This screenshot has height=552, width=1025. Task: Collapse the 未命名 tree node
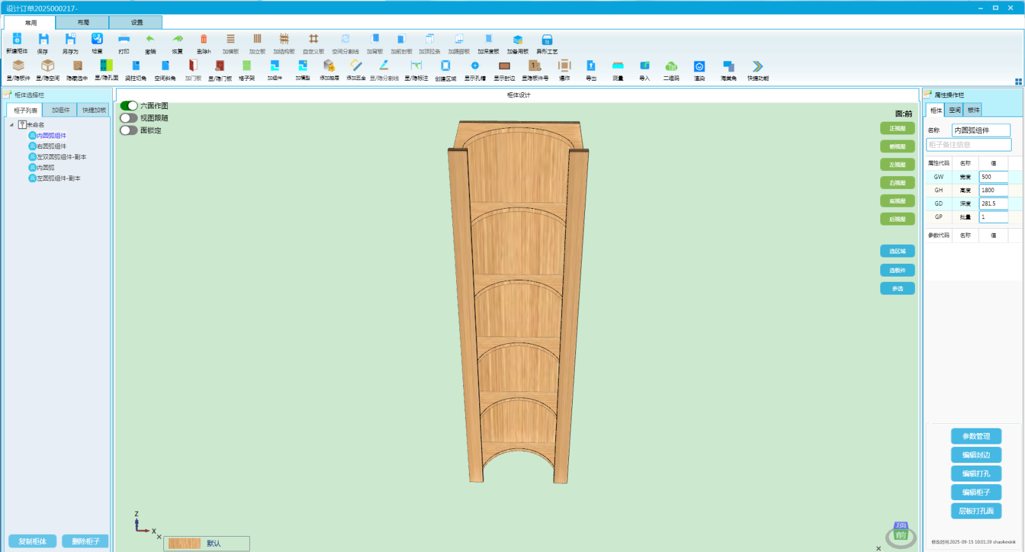pos(12,125)
